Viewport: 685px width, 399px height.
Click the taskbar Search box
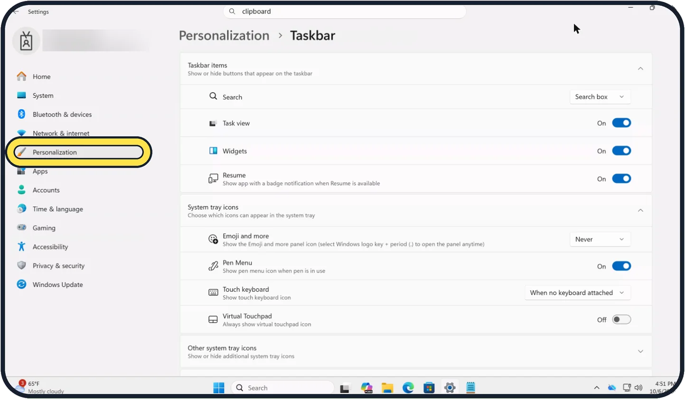pyautogui.click(x=282, y=388)
